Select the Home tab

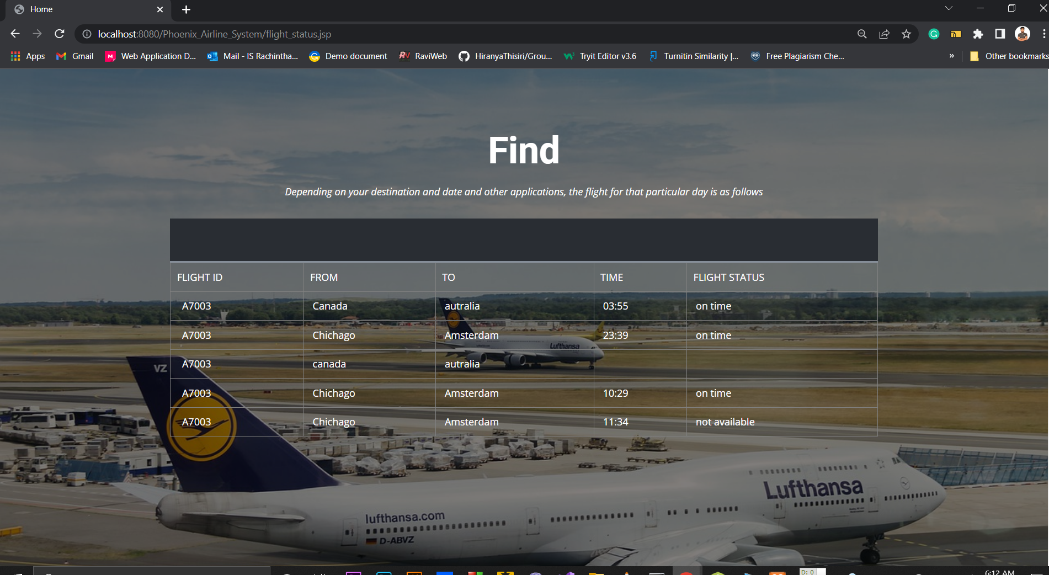(88, 9)
